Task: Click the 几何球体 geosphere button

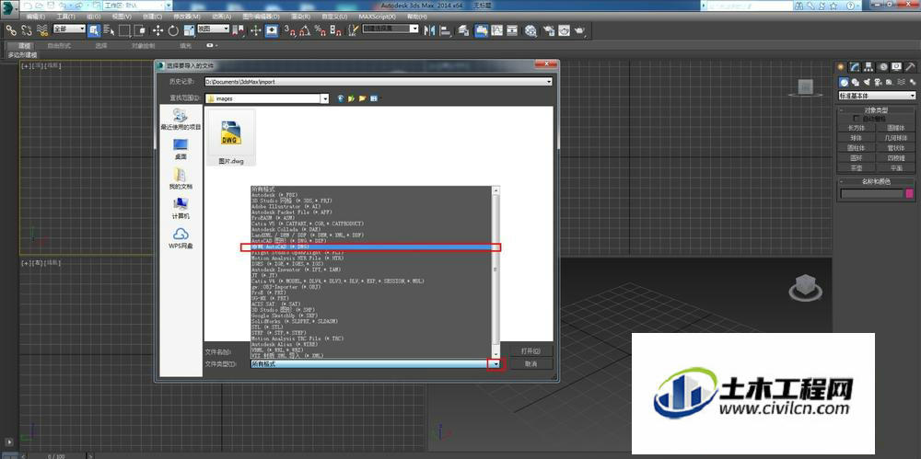Action: (x=896, y=138)
